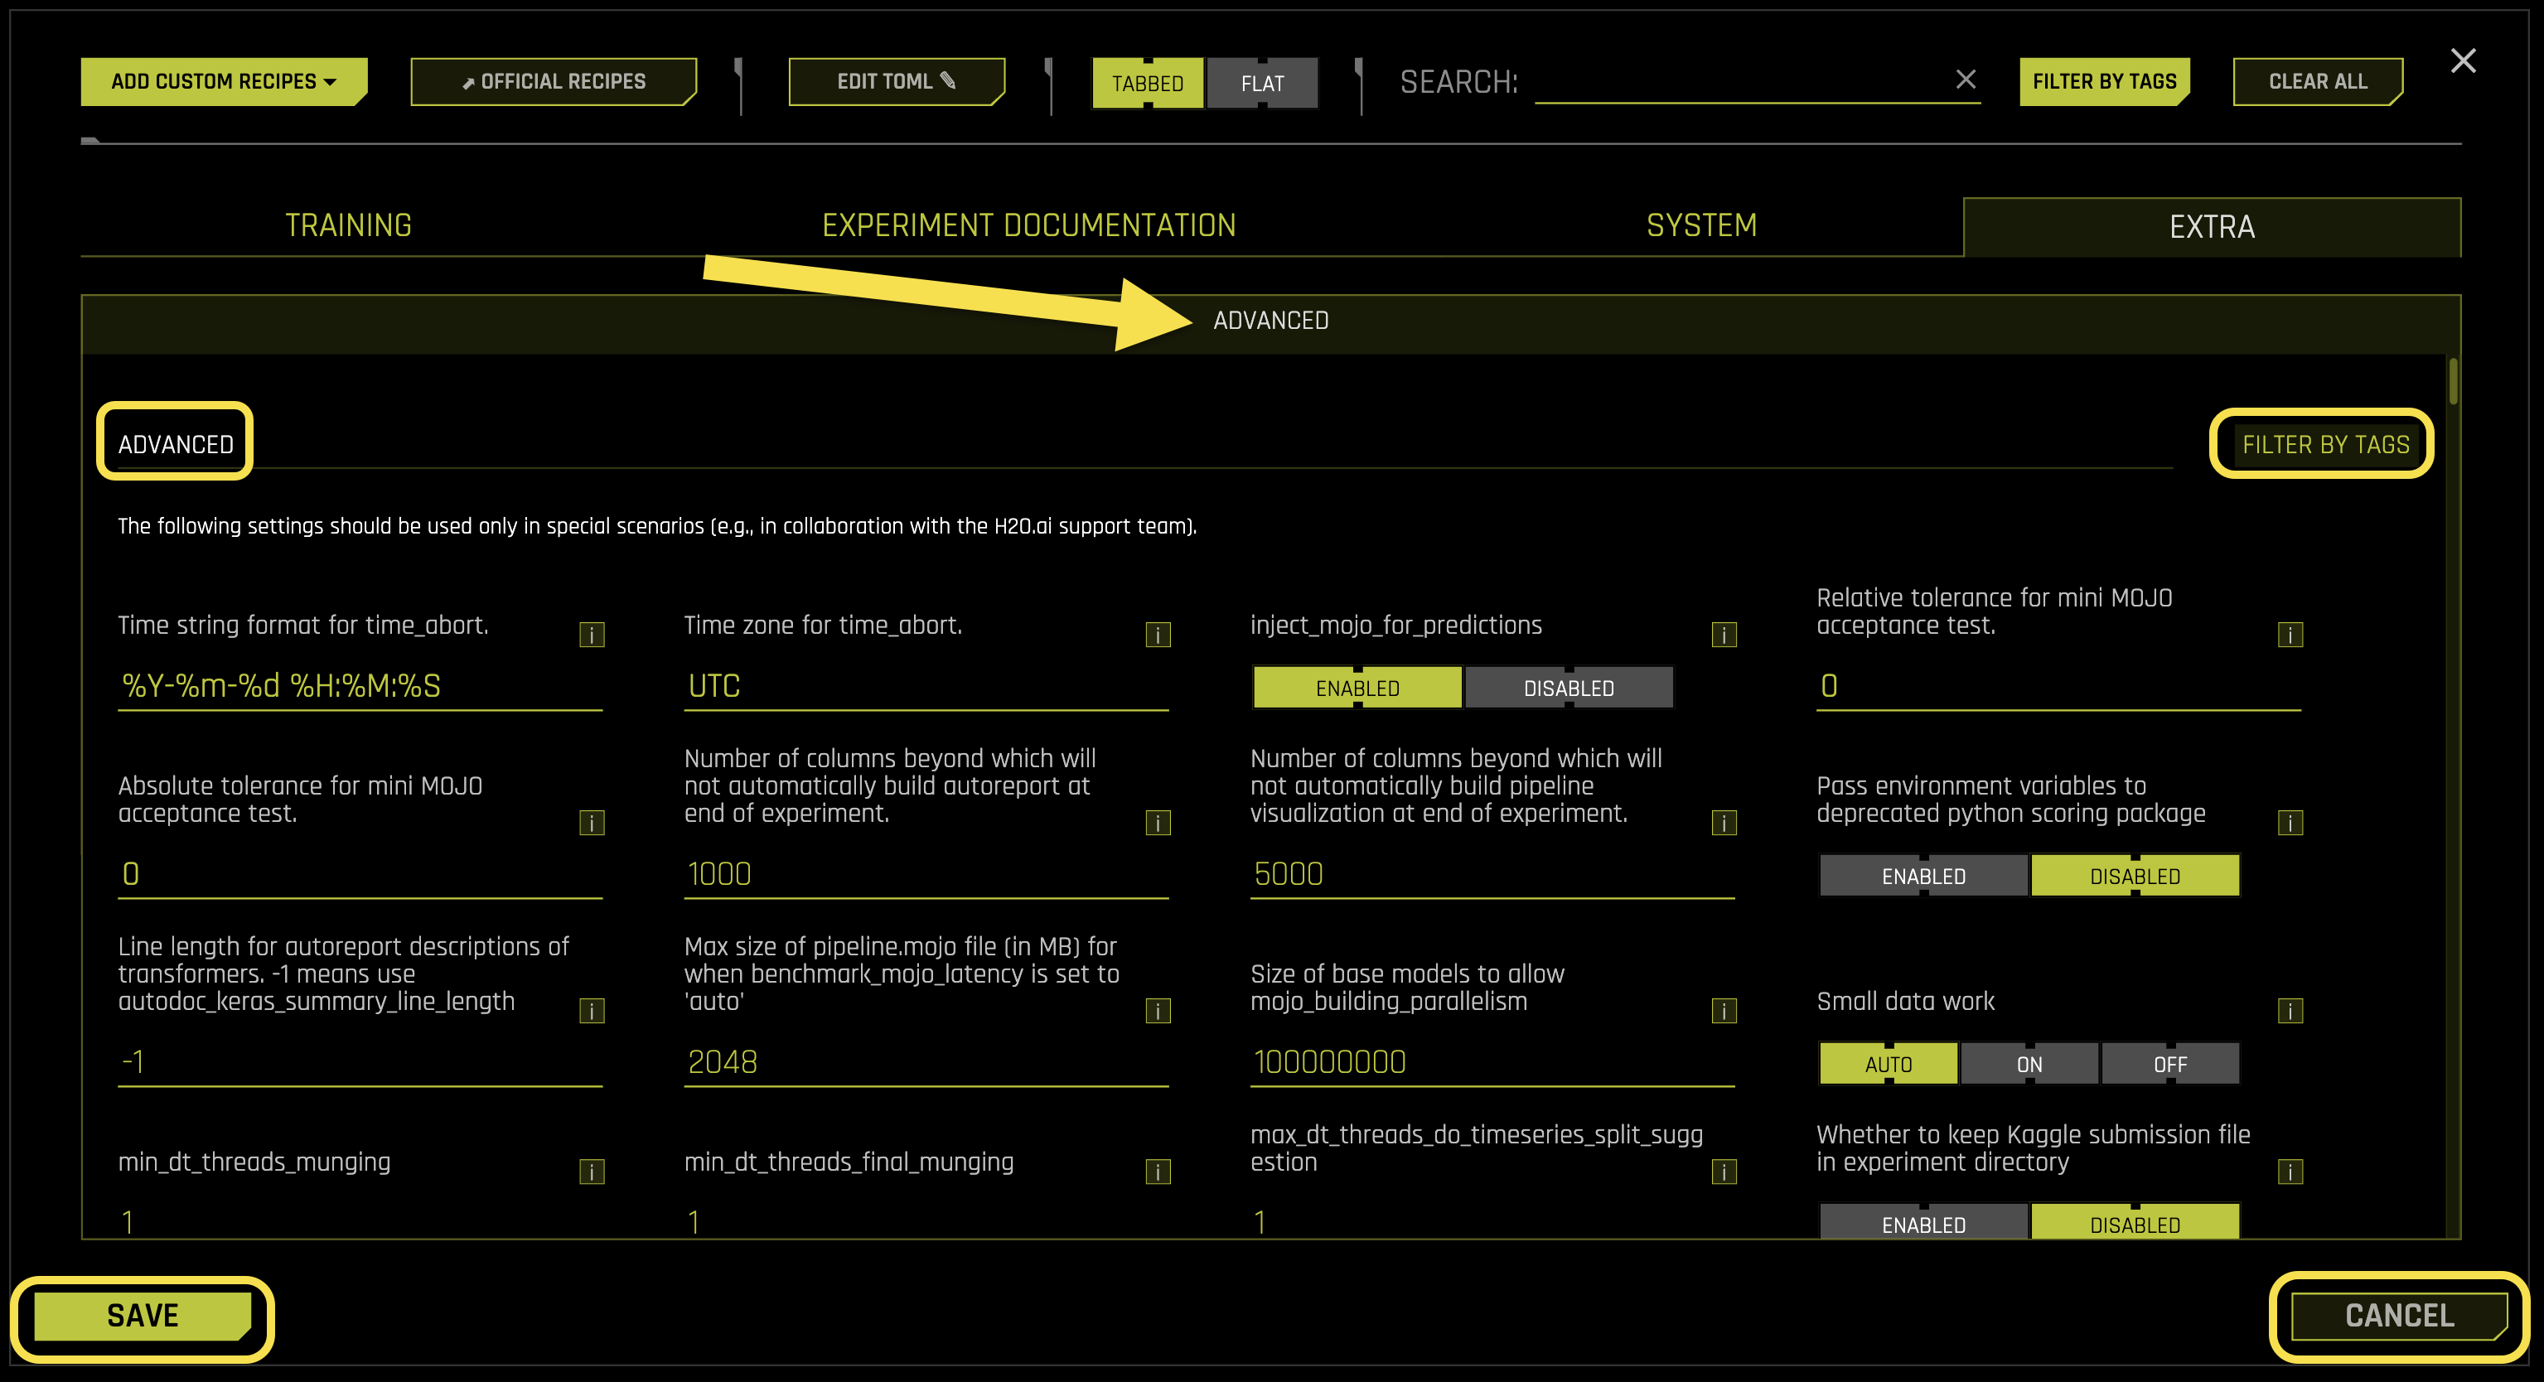Screen dimensions: 2544x1382
Task: Clear the search text using the X icon
Action: pos(1966,80)
